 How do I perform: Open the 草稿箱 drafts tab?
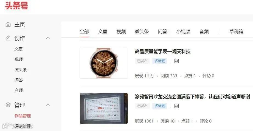236,32
